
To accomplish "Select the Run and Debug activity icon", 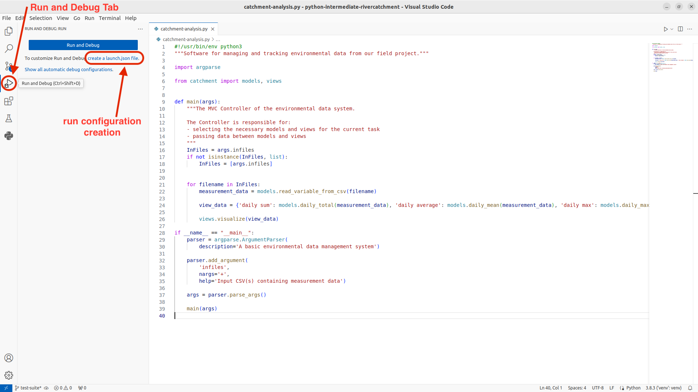I will (x=9, y=83).
